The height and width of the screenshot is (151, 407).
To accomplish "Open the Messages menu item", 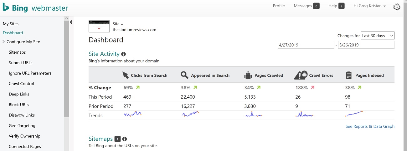I will point(307,6).
